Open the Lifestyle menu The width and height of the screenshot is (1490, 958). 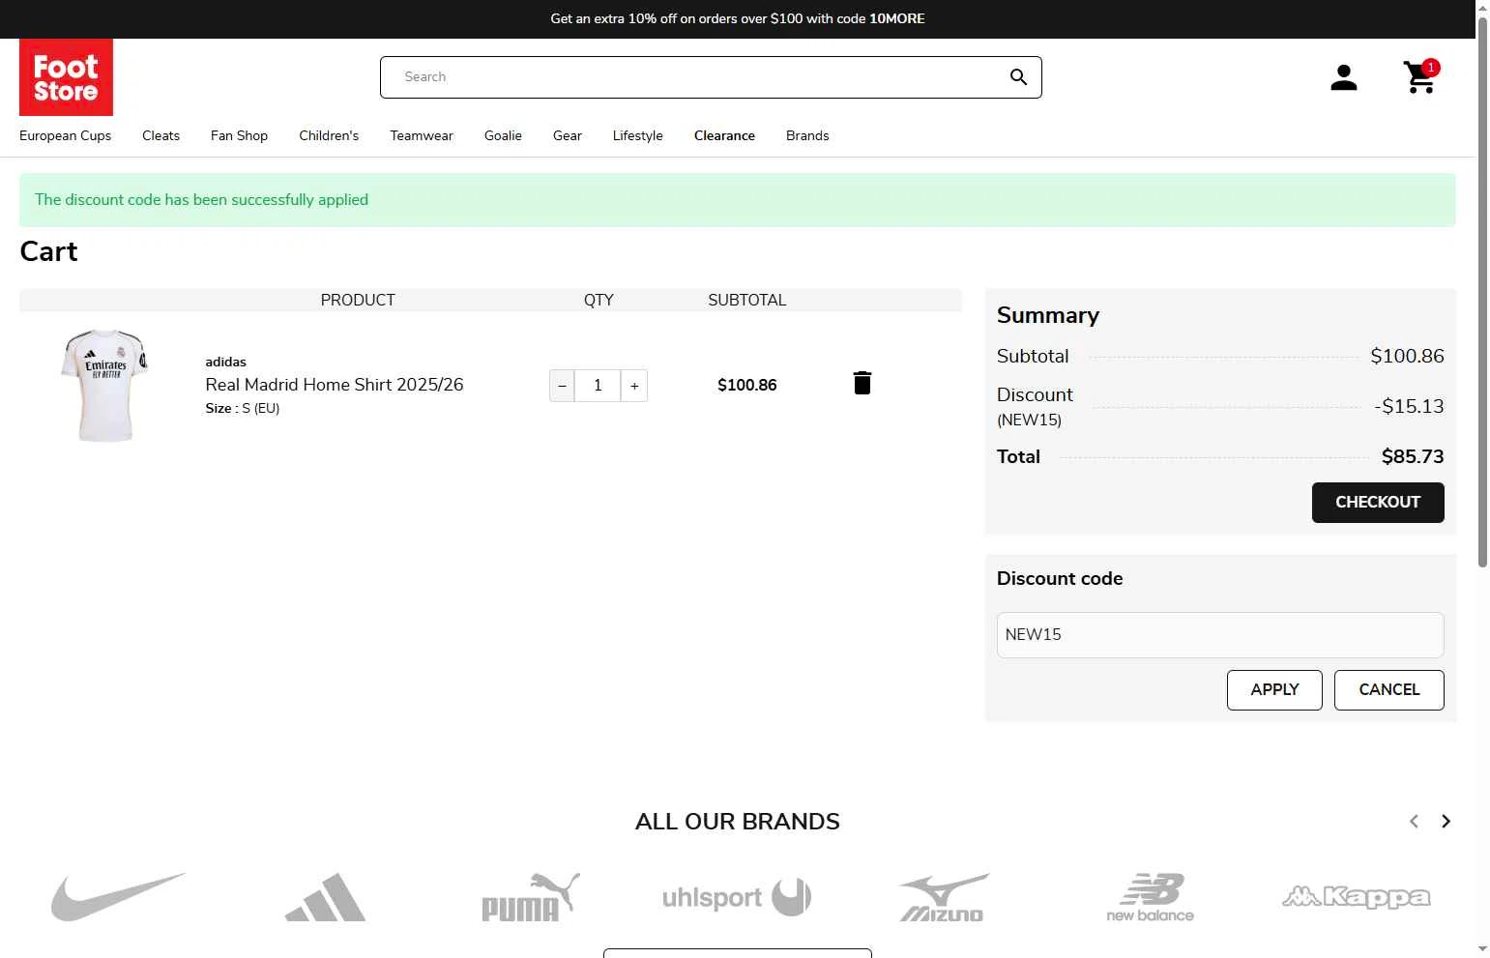pos(637,135)
